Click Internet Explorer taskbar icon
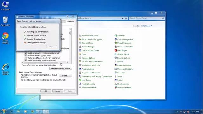This screenshot has height=114, width=203. (12, 111)
